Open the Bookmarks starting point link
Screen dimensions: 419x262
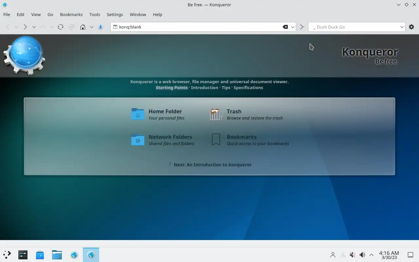tap(242, 137)
